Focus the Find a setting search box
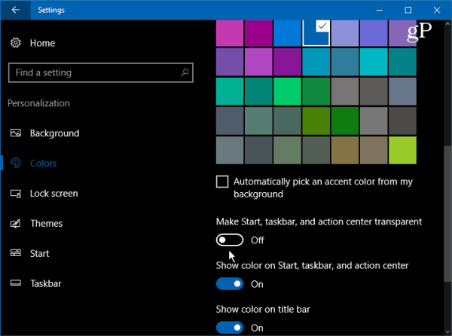This screenshot has width=452, height=336. pos(101,72)
